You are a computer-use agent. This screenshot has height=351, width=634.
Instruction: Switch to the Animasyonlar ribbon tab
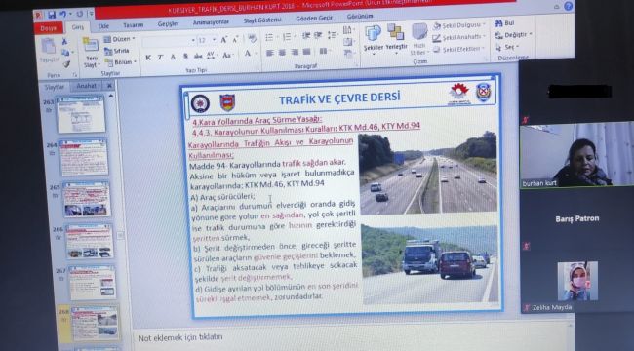211,22
